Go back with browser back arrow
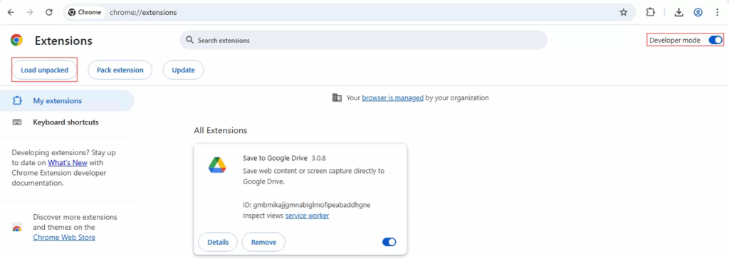This screenshot has width=729, height=259. tap(11, 13)
